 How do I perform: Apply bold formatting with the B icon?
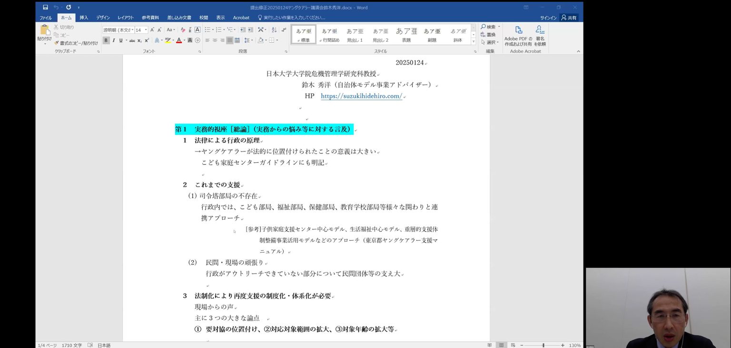pos(106,40)
